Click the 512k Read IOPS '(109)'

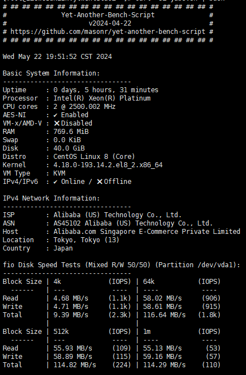pyautogui.click(x=122, y=348)
